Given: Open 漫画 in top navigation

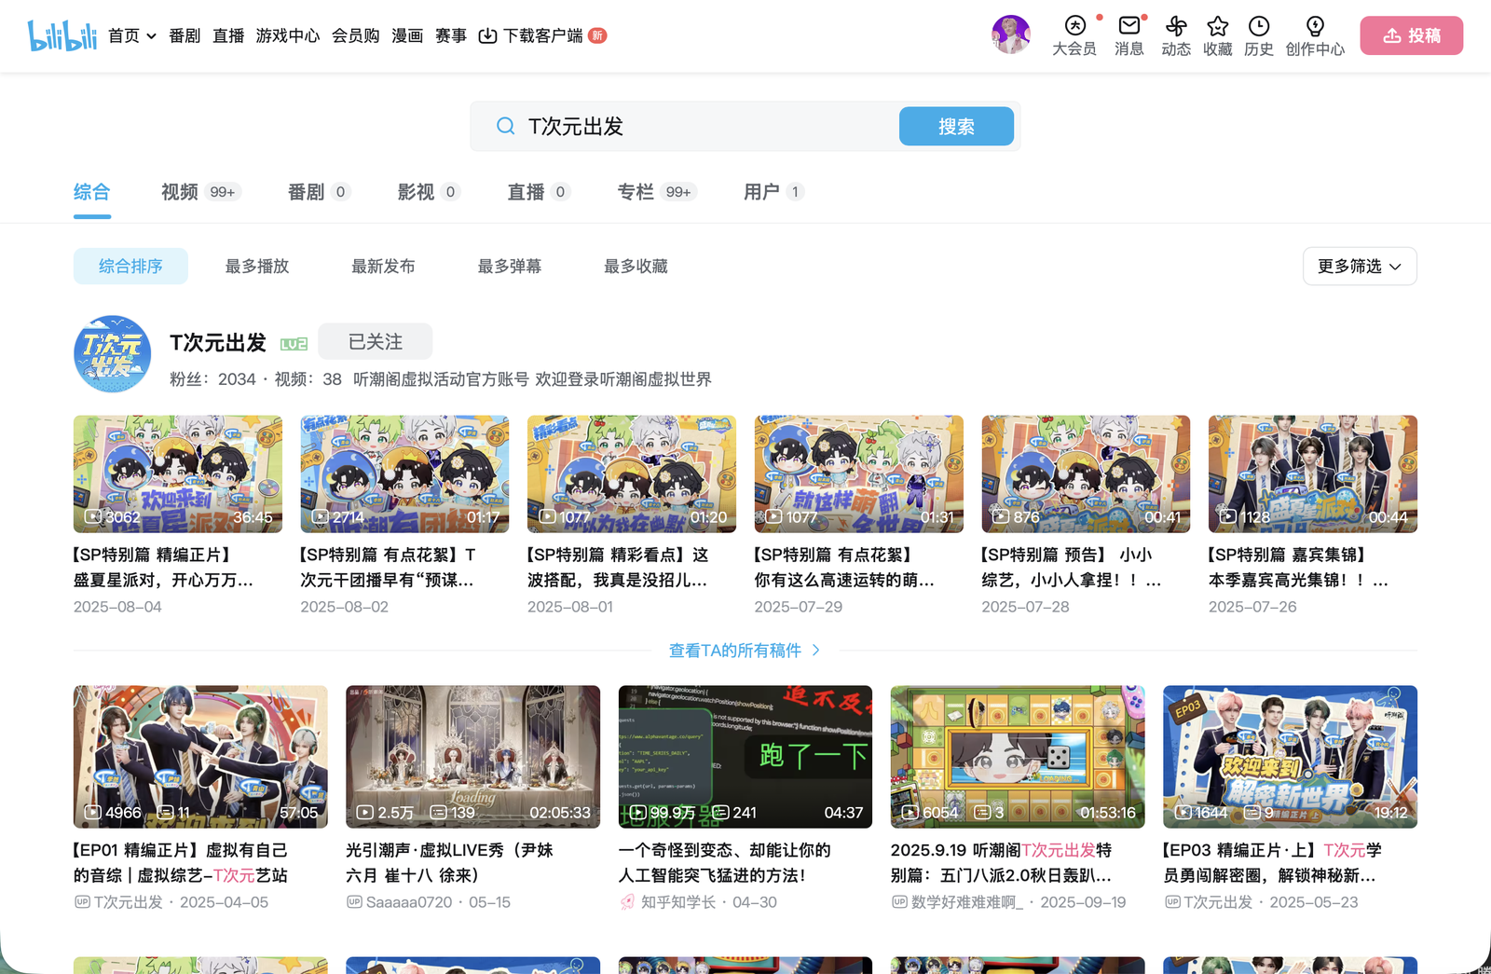Looking at the screenshot, I should point(407,35).
